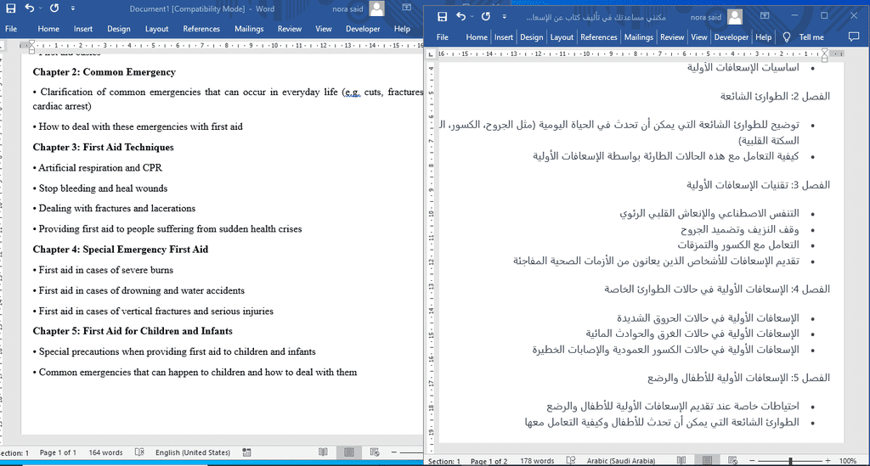
Task: Click ruler tab selector in right window
Action: point(431,53)
